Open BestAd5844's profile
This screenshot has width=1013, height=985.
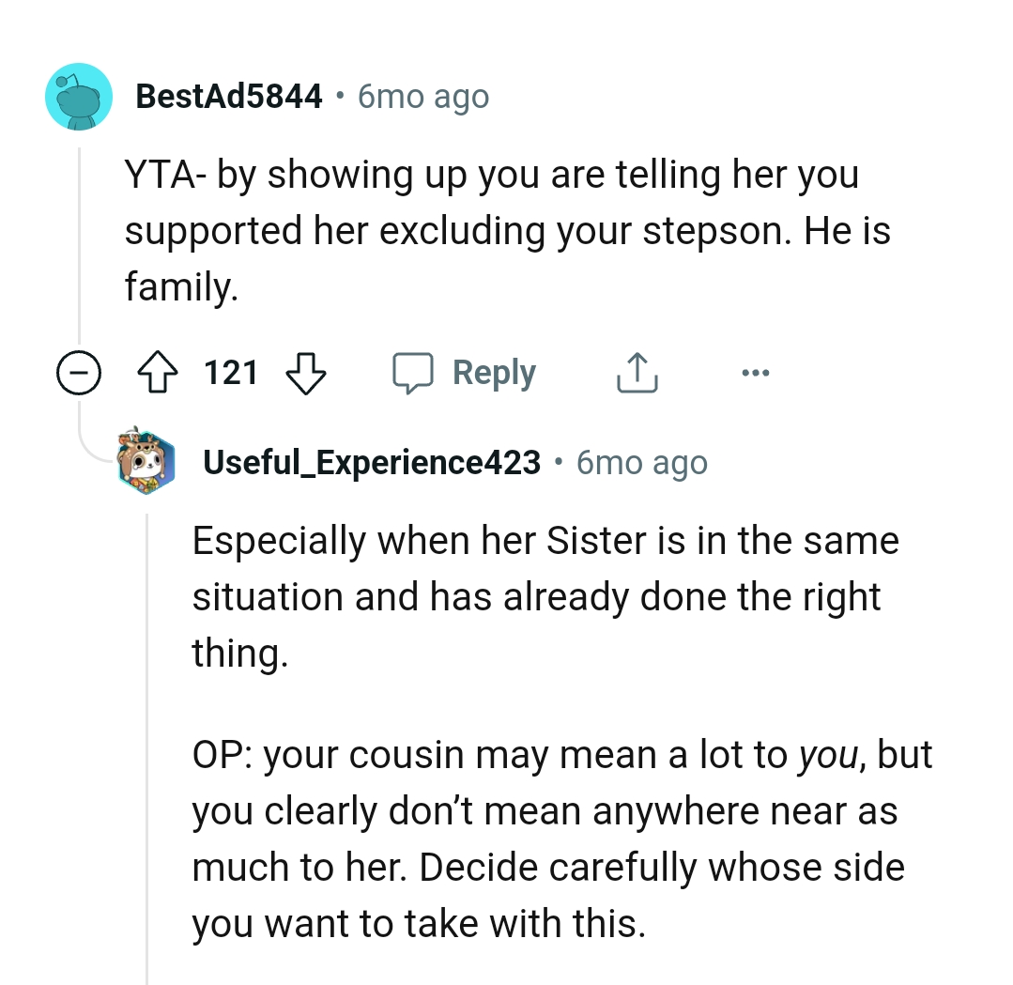228,95
